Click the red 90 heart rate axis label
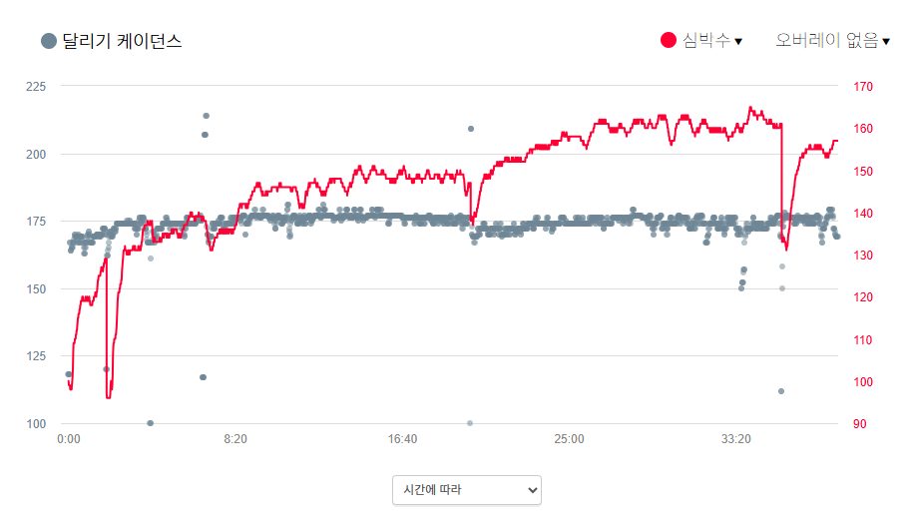This screenshot has width=912, height=523. click(860, 424)
